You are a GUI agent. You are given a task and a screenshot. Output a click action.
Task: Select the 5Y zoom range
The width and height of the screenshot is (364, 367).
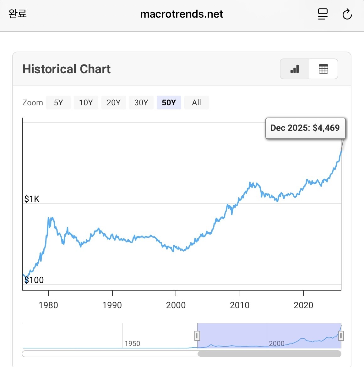(x=58, y=103)
